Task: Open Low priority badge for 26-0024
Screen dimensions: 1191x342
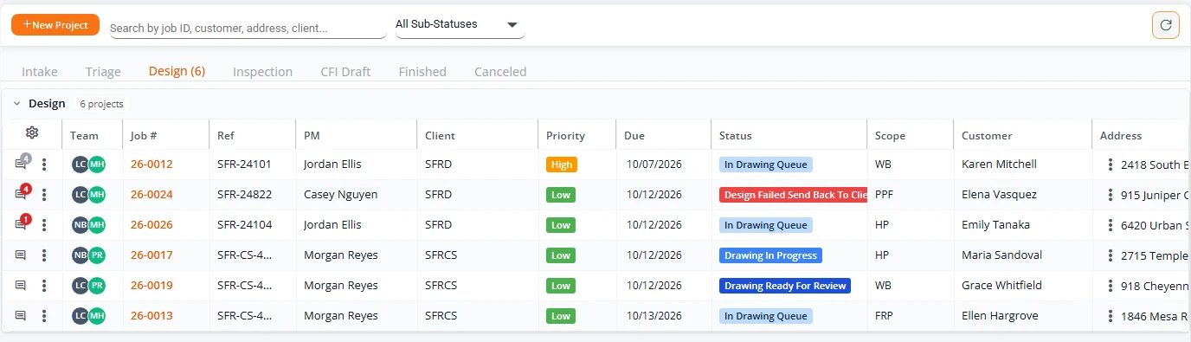Action: point(561,195)
